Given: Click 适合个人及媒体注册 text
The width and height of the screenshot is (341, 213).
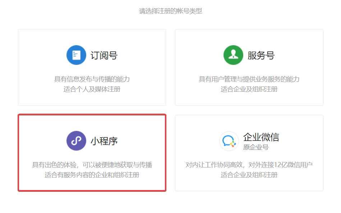Looking at the screenshot, I should point(92,89).
